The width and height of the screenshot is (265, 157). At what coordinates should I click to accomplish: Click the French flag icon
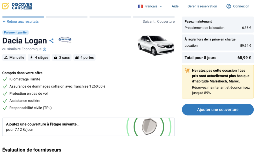141,6
